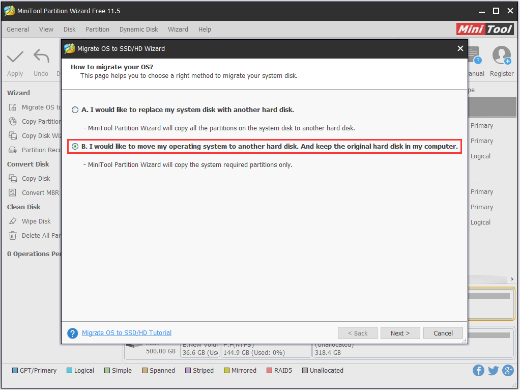Open the Facebook share icon
Screen dimensions: 520x390
(x=478, y=371)
